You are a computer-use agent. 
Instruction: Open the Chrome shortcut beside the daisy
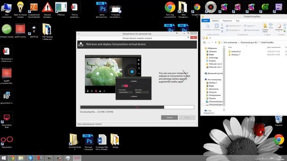tap(278, 141)
